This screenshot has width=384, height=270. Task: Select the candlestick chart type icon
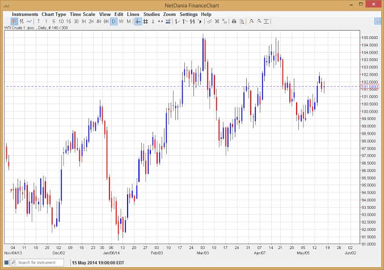coord(15,22)
